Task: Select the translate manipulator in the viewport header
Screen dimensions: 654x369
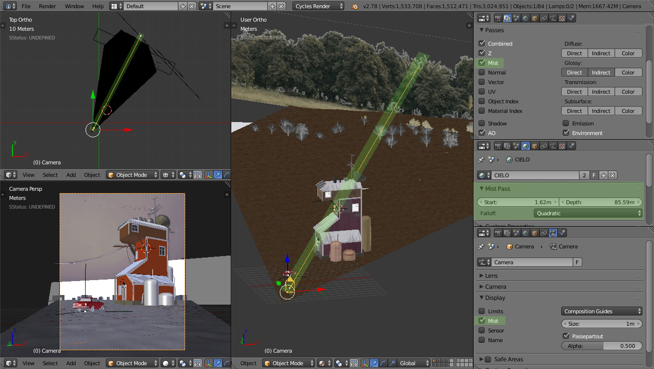Action: (374, 363)
